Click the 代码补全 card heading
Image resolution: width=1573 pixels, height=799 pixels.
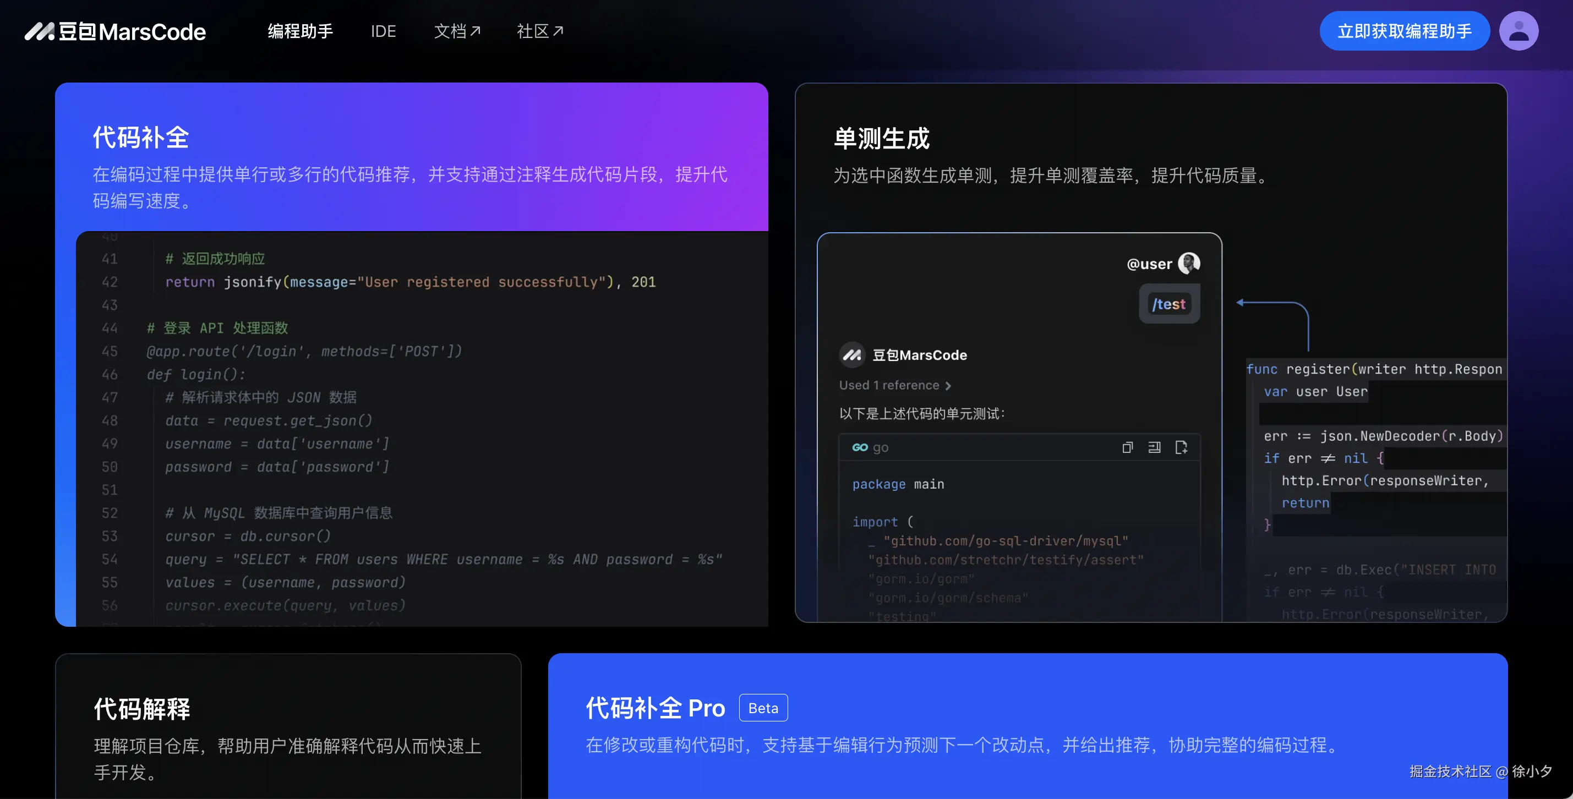point(141,138)
